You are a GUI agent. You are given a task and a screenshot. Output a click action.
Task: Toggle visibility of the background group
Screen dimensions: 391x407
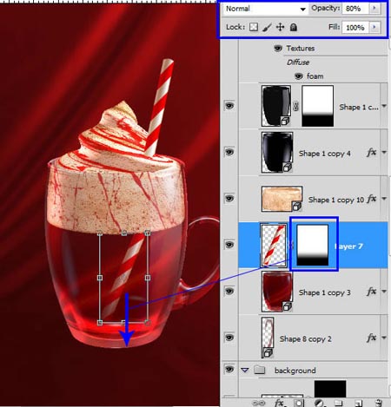229,369
